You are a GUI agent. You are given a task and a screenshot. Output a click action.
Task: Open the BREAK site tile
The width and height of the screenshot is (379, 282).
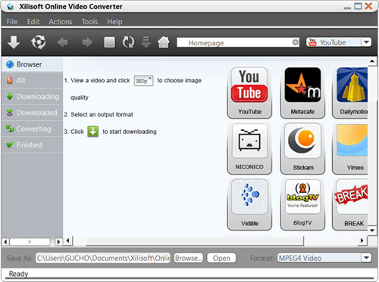tap(350, 204)
